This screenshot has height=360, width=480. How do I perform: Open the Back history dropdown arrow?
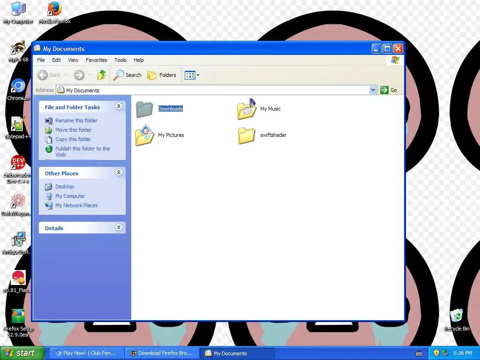(67, 75)
